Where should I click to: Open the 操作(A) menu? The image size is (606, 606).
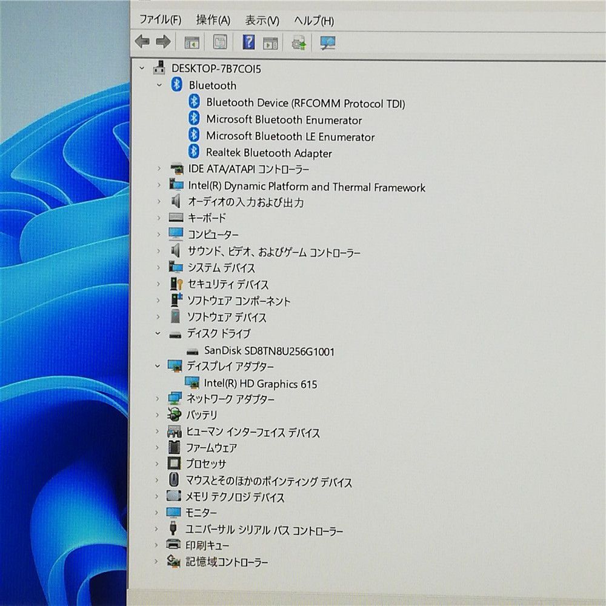(213, 20)
